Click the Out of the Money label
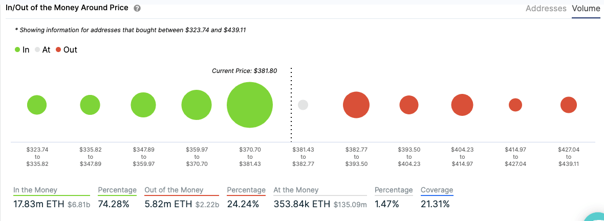604x221 pixels. coord(174,190)
